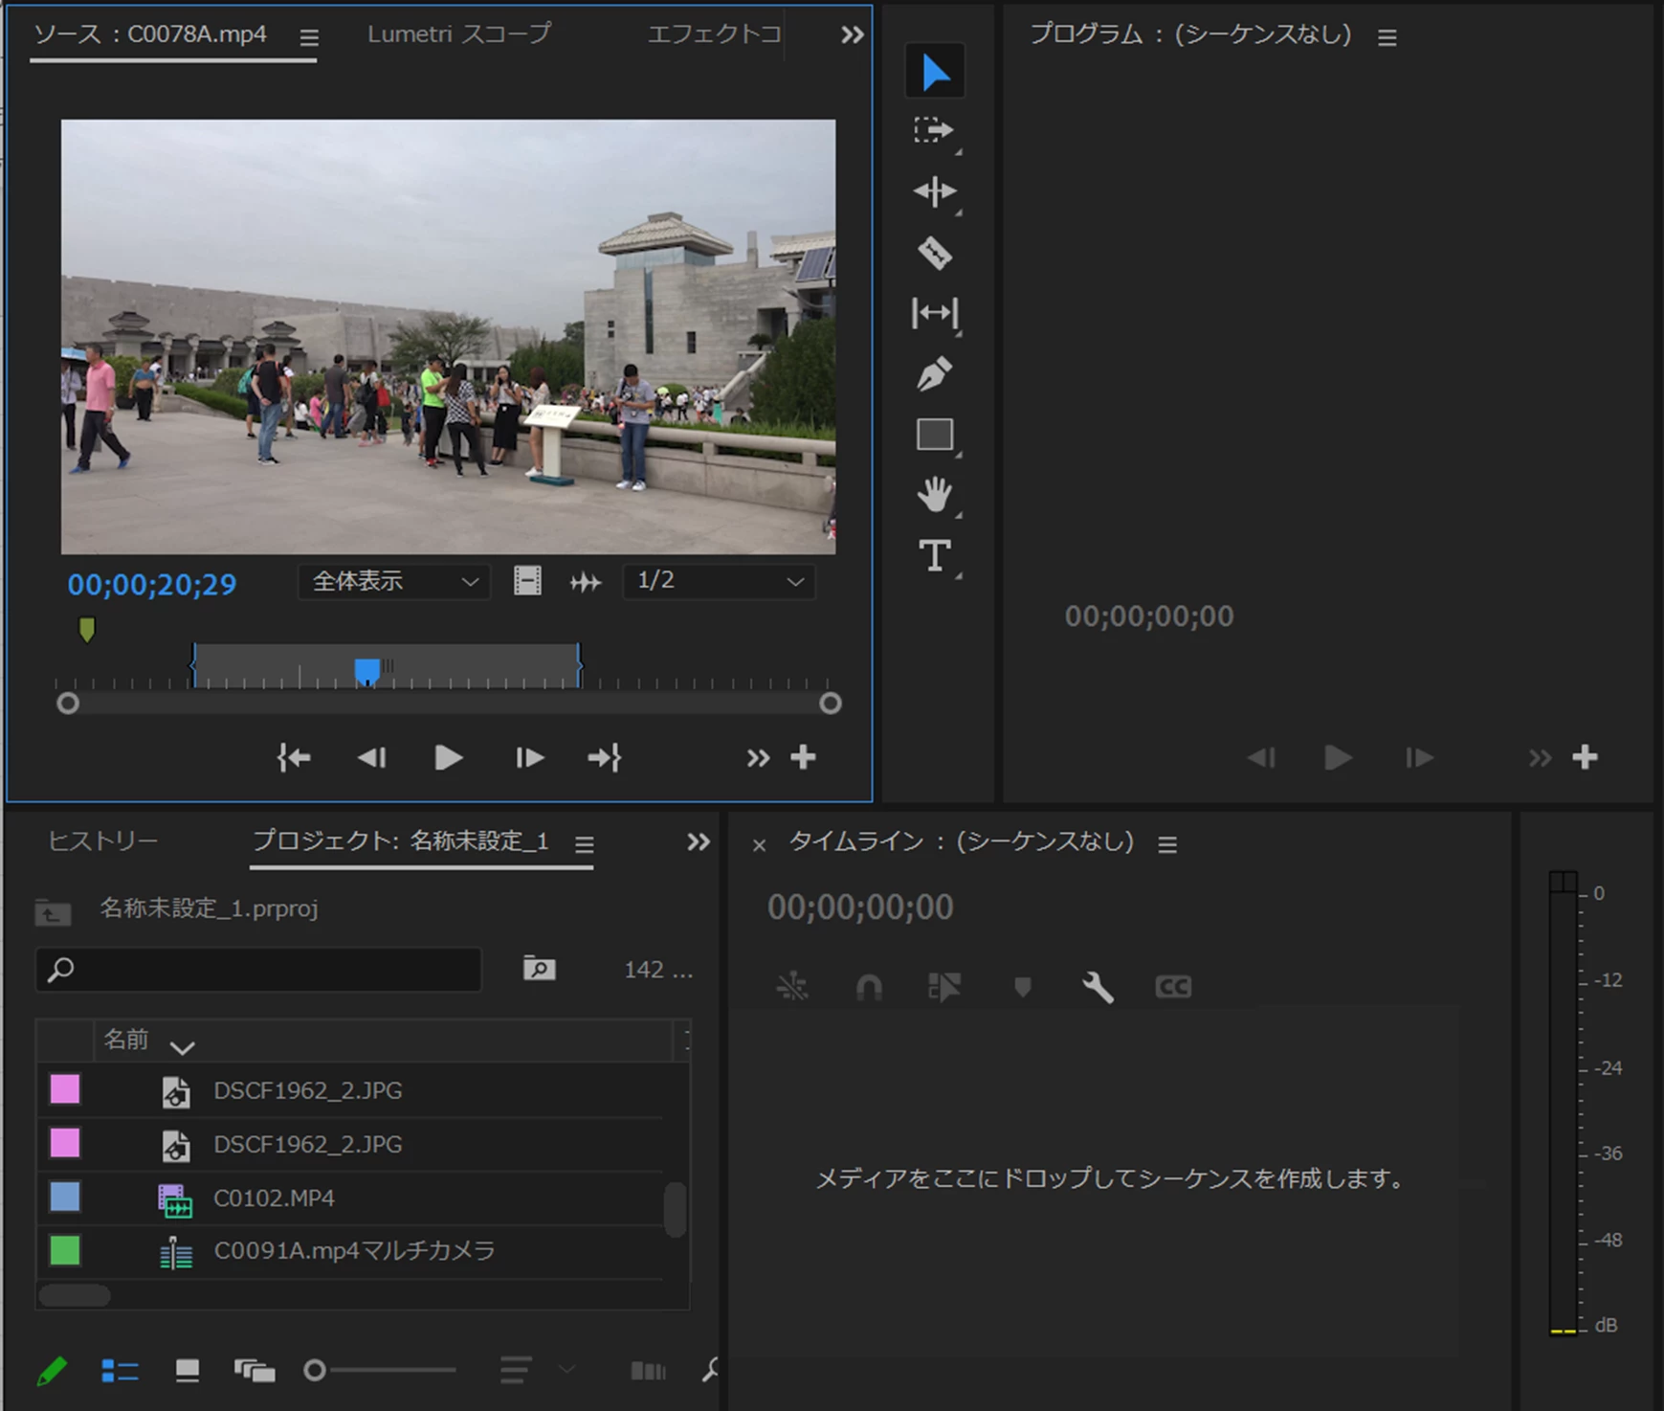This screenshot has width=1664, height=1411.
Task: Click blue label swatch of C0102.MP4
Action: (x=65, y=1197)
